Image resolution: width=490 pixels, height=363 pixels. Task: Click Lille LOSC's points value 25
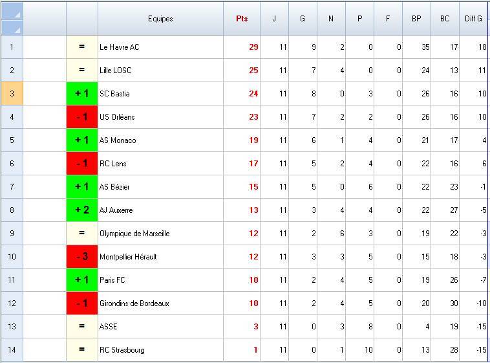click(x=253, y=71)
